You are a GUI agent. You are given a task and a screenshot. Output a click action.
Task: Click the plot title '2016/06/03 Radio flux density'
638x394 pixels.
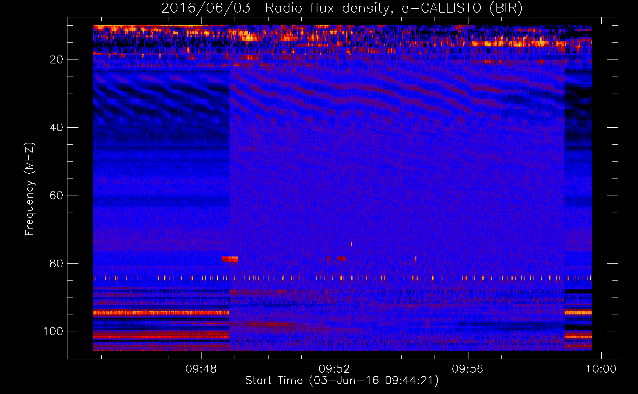[x=275, y=8]
